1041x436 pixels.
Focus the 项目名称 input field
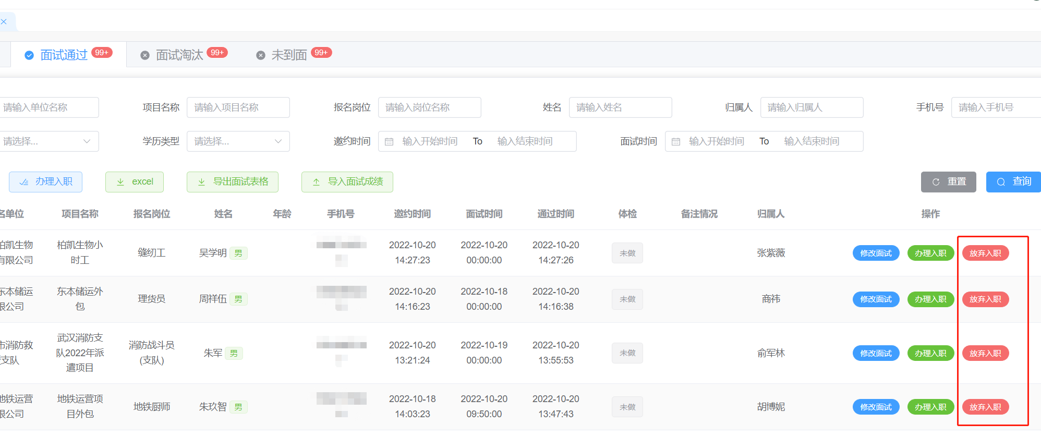click(x=238, y=107)
